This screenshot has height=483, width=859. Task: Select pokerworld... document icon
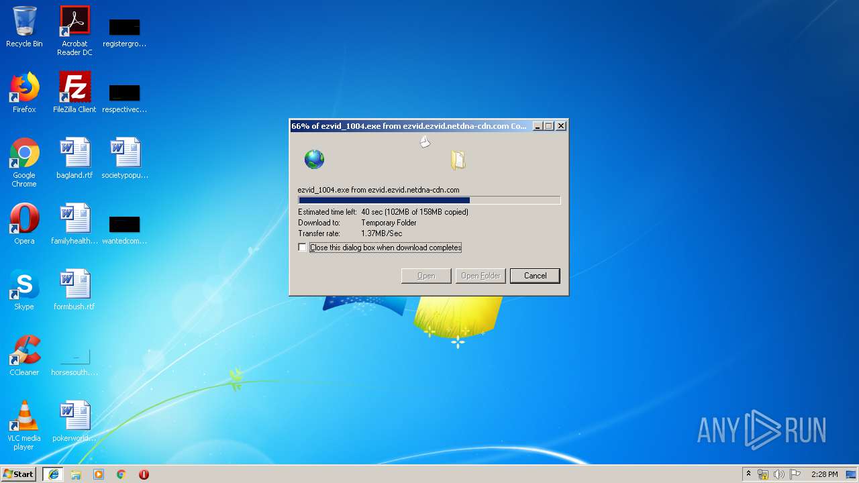74,421
